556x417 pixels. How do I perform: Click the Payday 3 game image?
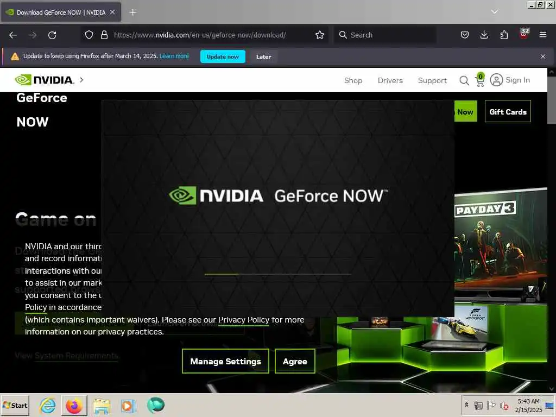click(501, 241)
